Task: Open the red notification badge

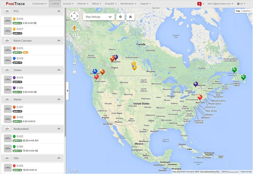Action: [200, 4]
